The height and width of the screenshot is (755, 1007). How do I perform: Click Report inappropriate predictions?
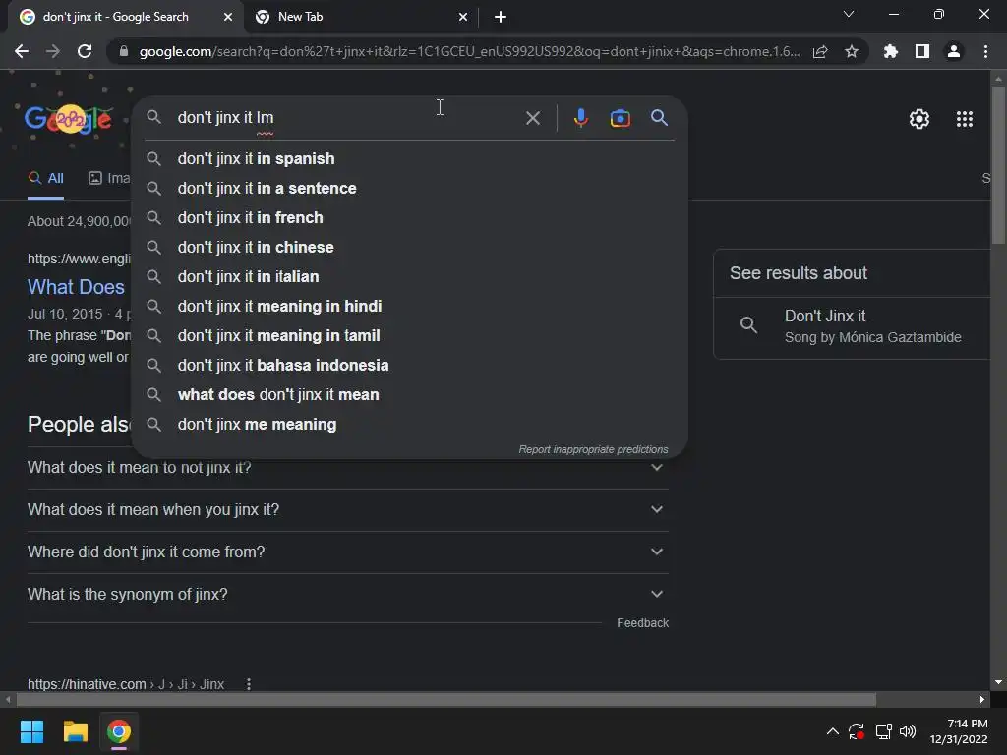click(593, 449)
